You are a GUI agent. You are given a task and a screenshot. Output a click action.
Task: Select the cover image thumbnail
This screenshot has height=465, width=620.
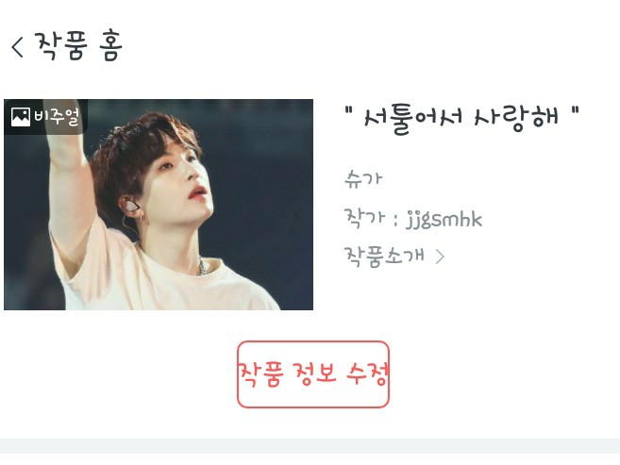point(159,205)
